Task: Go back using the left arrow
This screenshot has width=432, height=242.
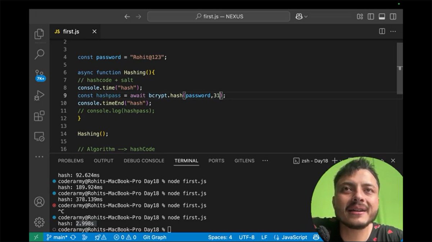Action: [x=127, y=17]
